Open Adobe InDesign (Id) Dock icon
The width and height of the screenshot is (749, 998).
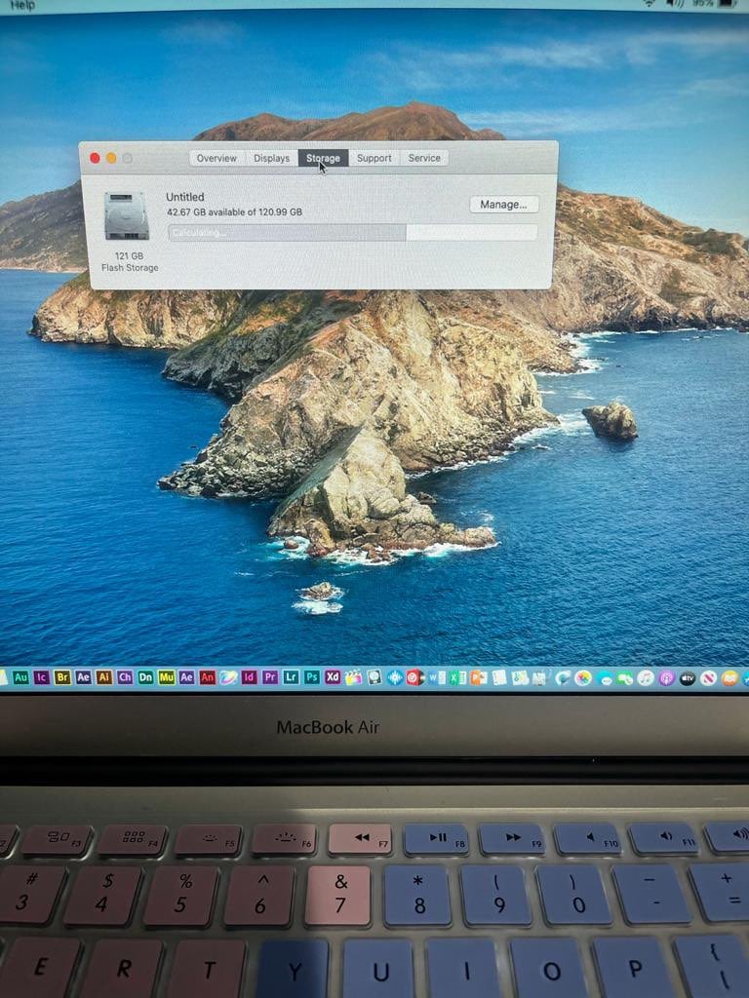[249, 677]
